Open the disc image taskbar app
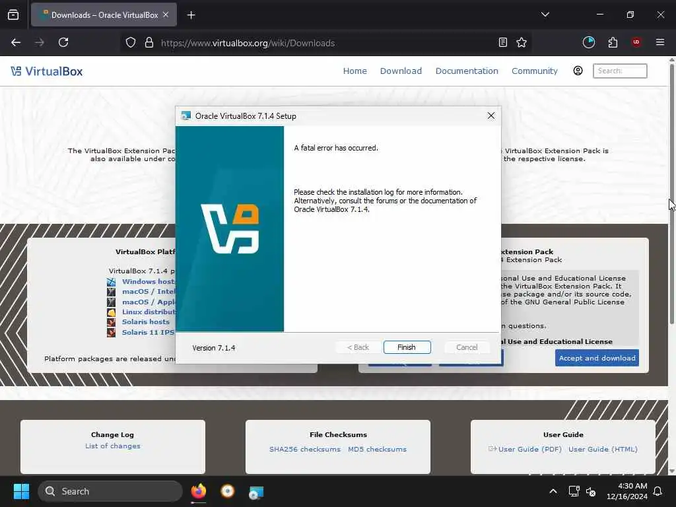 (x=227, y=491)
